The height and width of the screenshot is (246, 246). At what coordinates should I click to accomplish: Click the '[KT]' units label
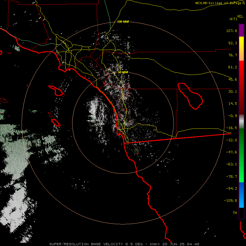233,19
